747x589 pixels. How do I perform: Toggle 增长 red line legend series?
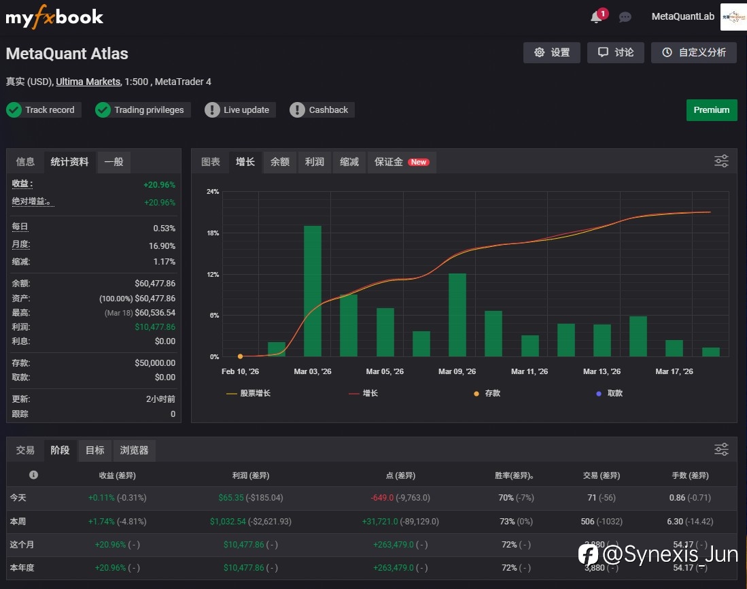click(364, 393)
